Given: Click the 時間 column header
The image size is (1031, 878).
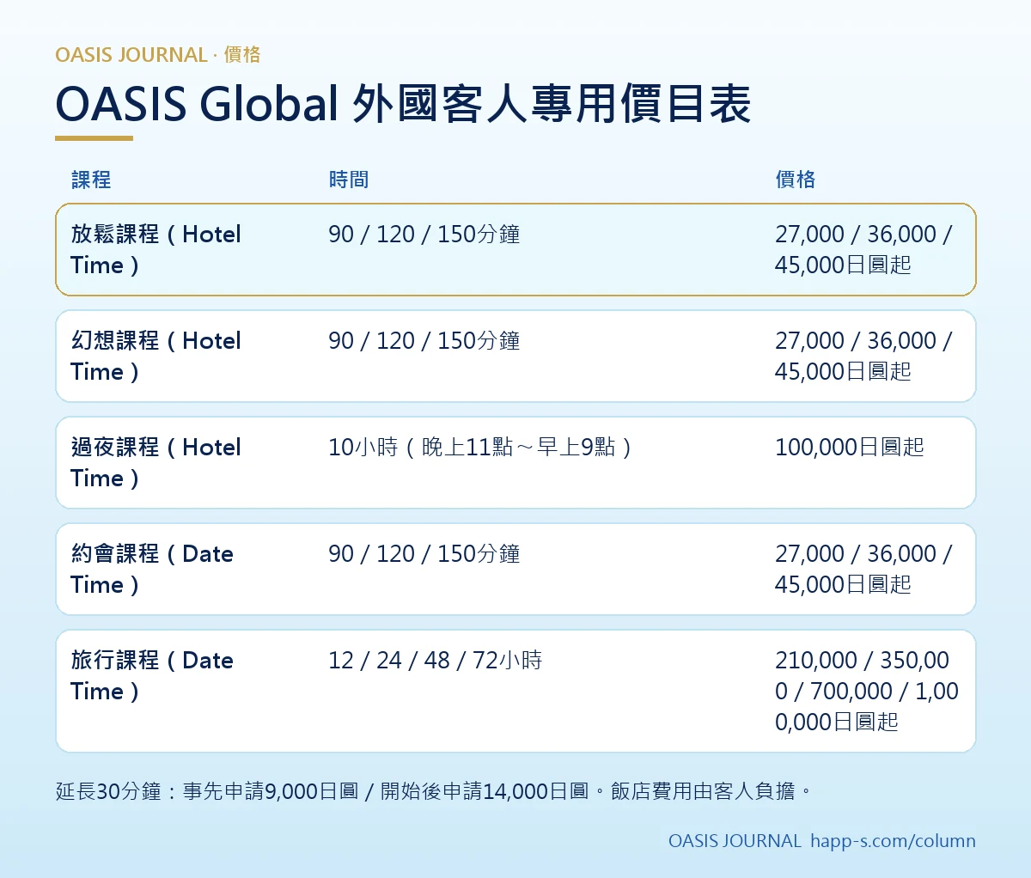Looking at the screenshot, I should pyautogui.click(x=349, y=180).
